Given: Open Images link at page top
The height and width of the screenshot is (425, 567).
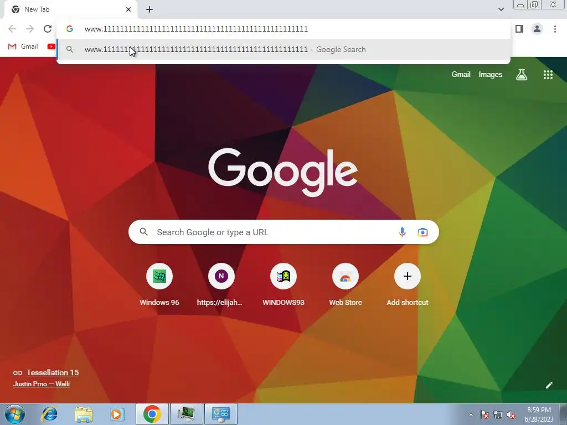Looking at the screenshot, I should [491, 75].
